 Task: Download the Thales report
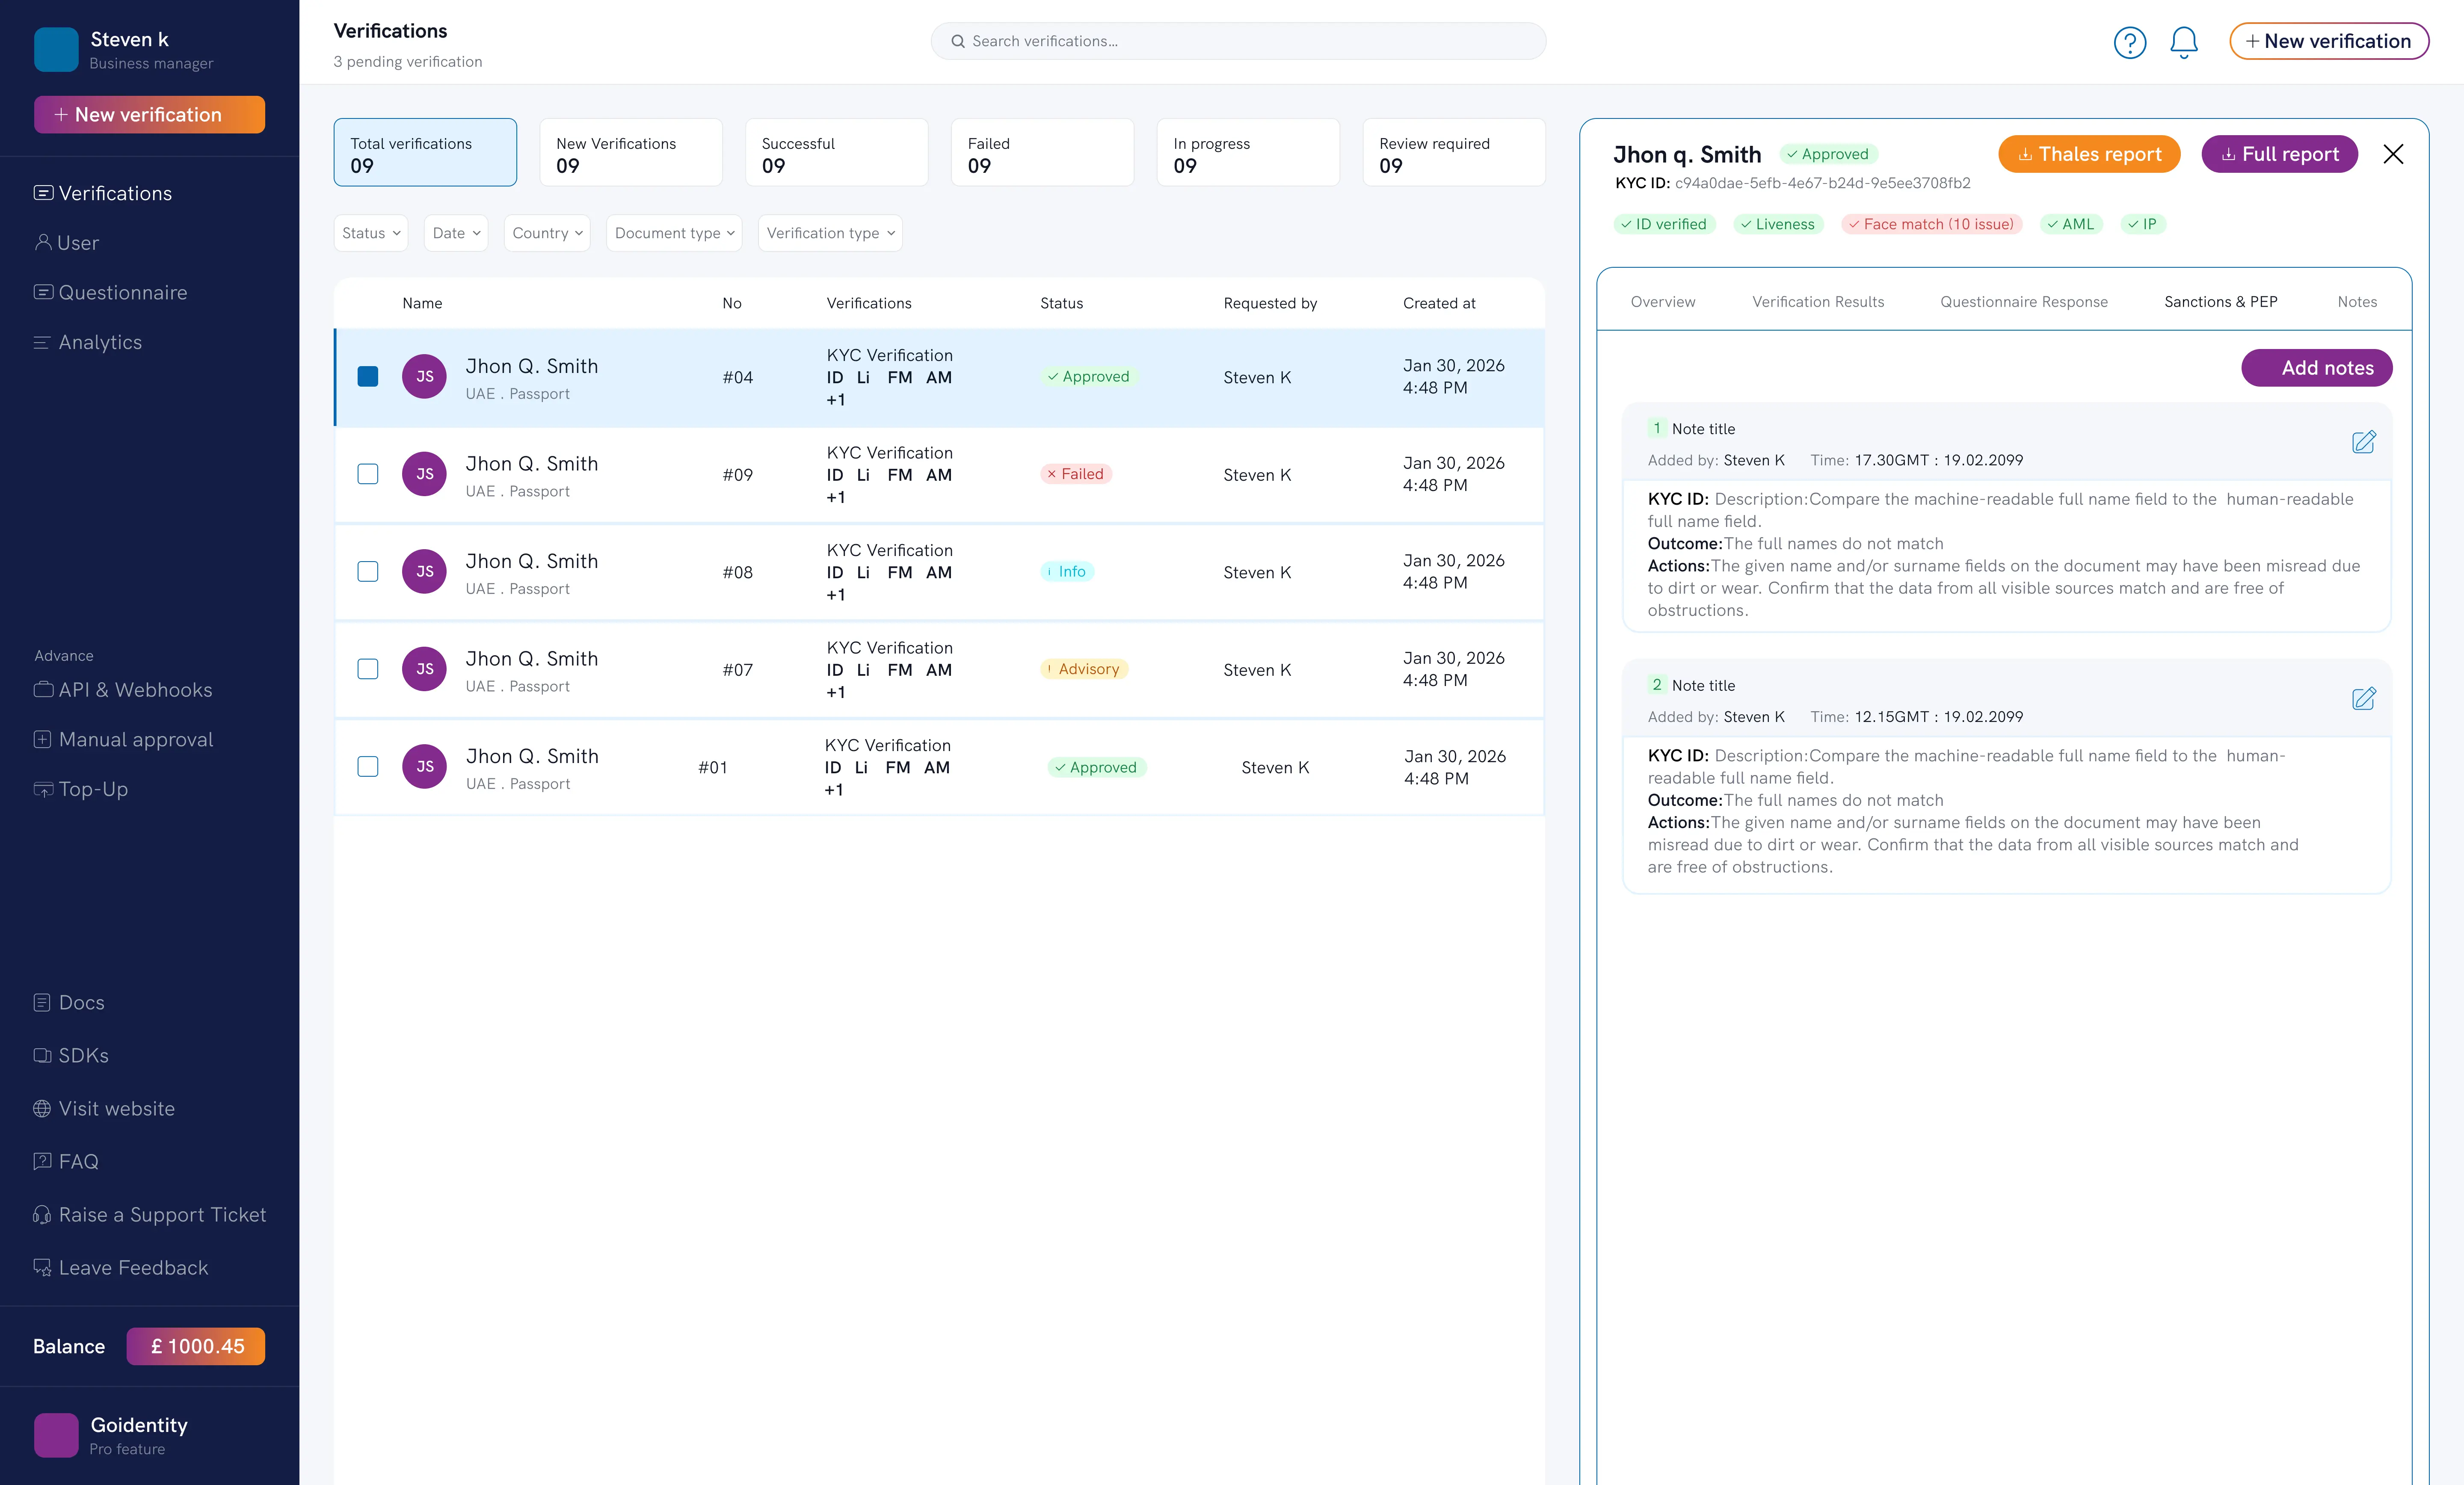(x=2089, y=154)
